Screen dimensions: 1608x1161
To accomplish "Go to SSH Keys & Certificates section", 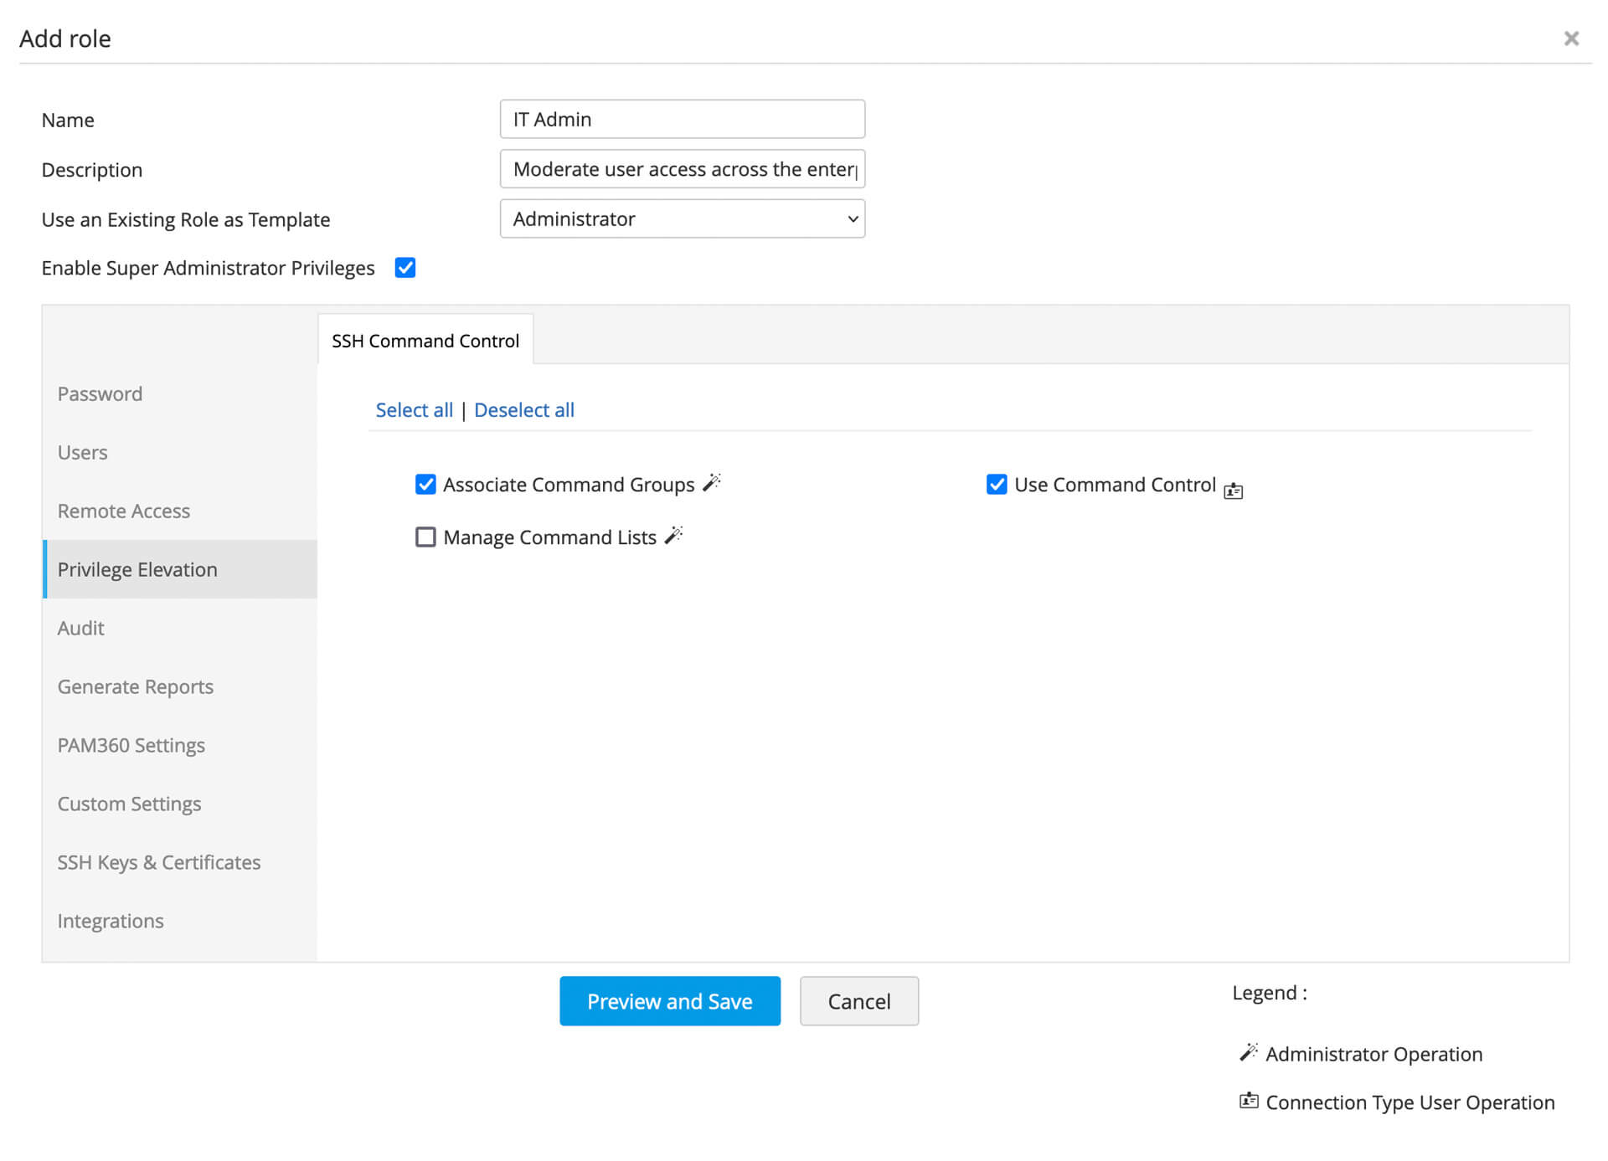I will [x=159, y=862].
